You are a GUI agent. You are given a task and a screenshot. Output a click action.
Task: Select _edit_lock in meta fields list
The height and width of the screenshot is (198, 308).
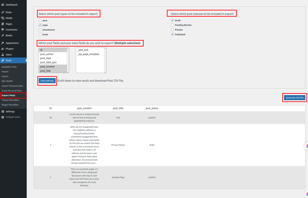click(90, 50)
